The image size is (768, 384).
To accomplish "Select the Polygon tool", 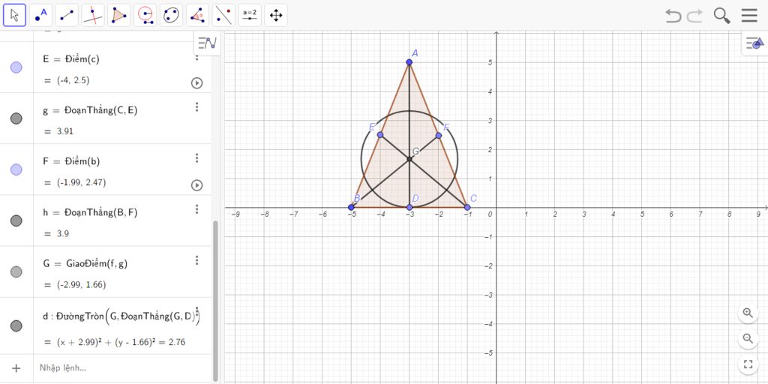I will coord(119,15).
